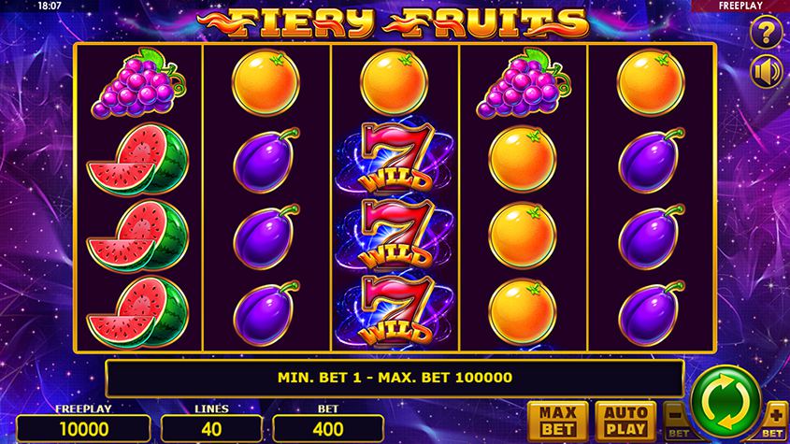
Task: Click grapes symbol on first reel
Action: click(138, 83)
